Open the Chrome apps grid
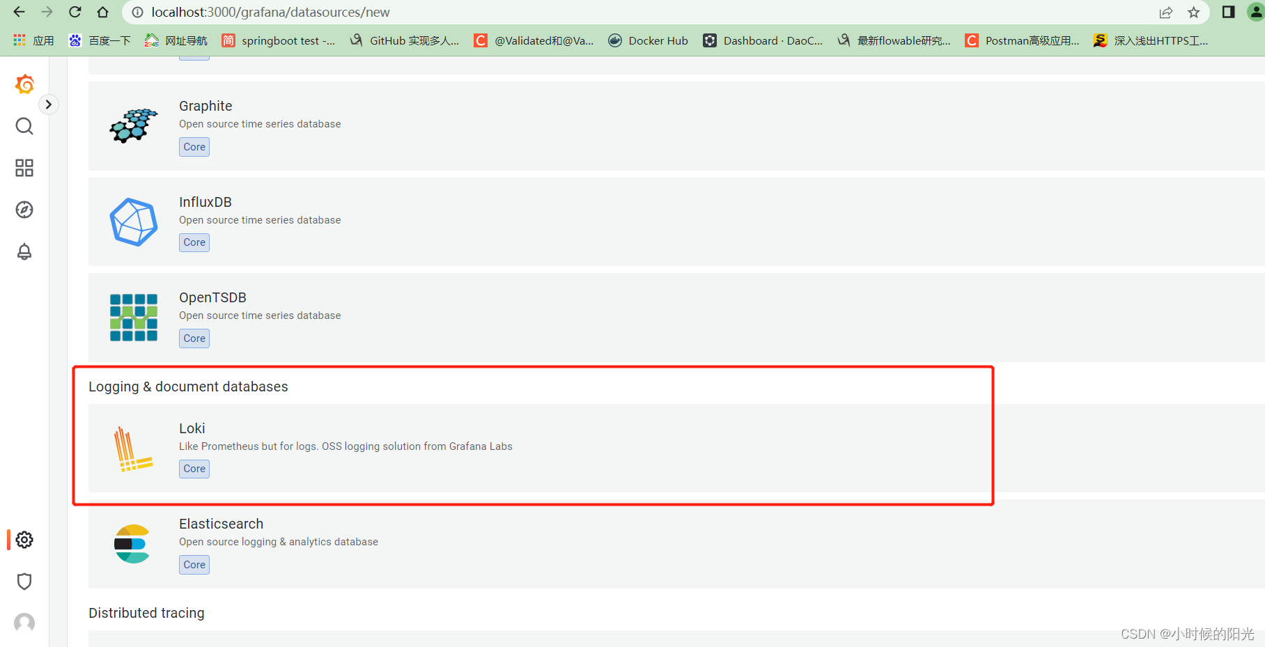Viewport: 1265px width, 647px height. (x=18, y=40)
